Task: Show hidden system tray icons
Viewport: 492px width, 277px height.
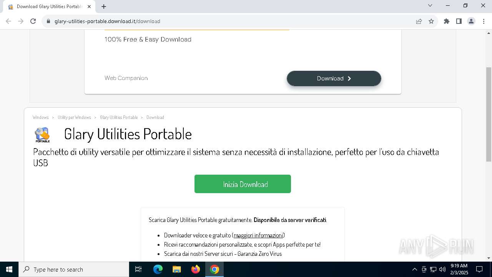Action: 414,269
